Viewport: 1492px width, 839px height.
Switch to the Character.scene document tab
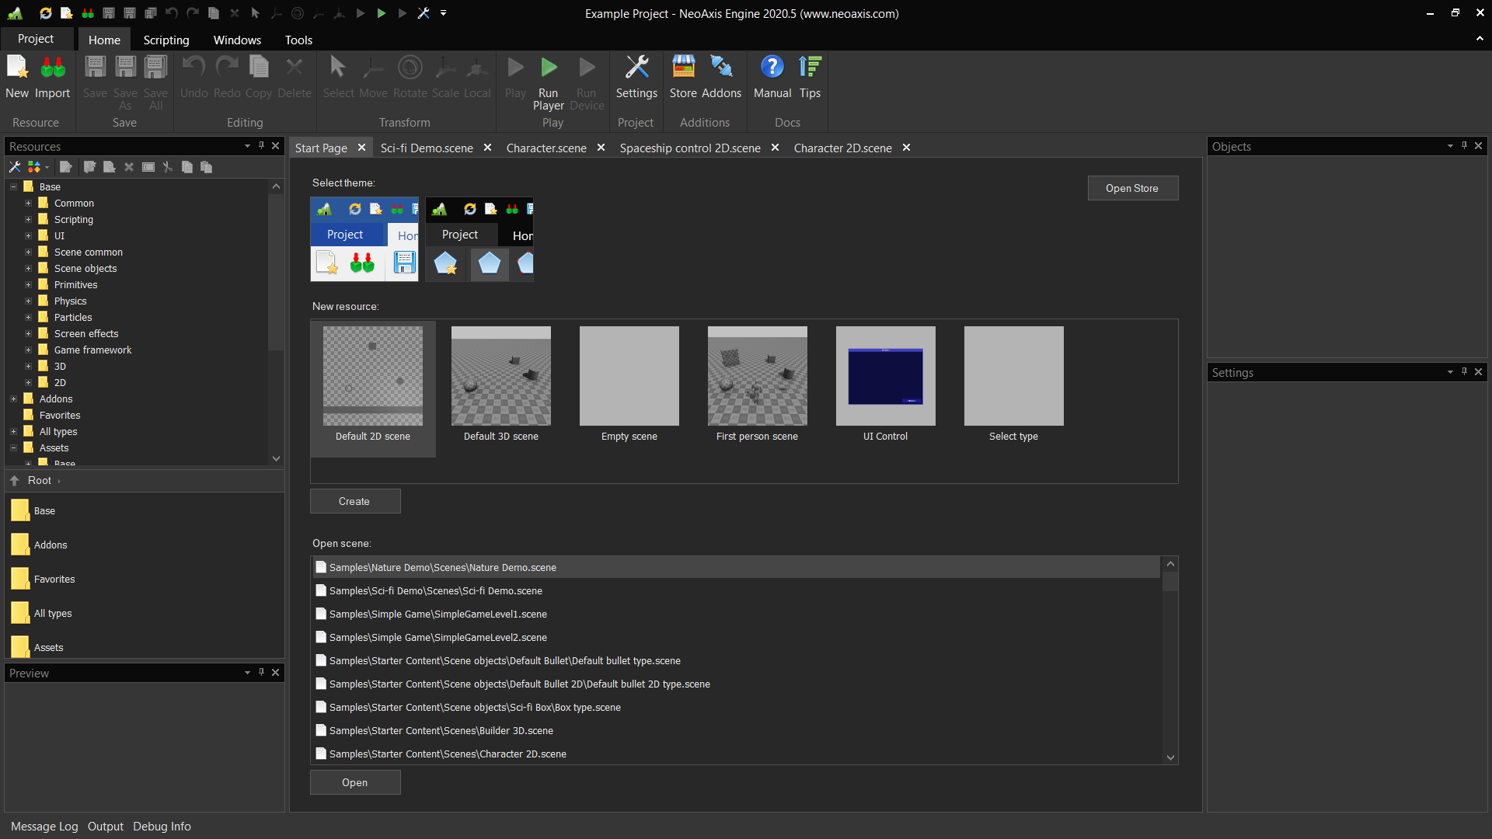(x=546, y=148)
